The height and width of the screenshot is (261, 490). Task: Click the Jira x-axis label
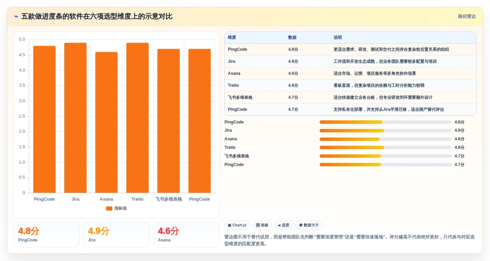75,199
